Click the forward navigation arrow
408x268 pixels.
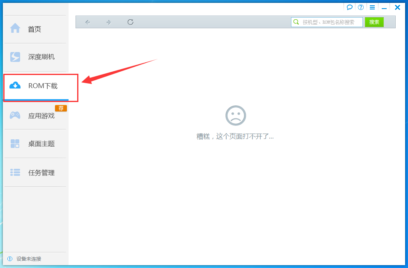click(109, 22)
